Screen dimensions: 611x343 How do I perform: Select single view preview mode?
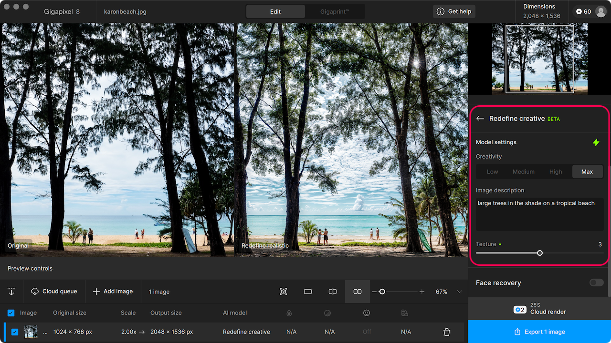[x=308, y=292]
